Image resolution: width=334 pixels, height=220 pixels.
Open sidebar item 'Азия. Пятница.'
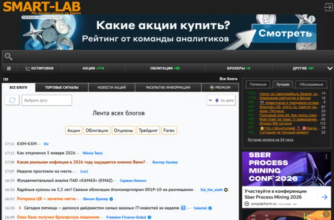[272, 111]
